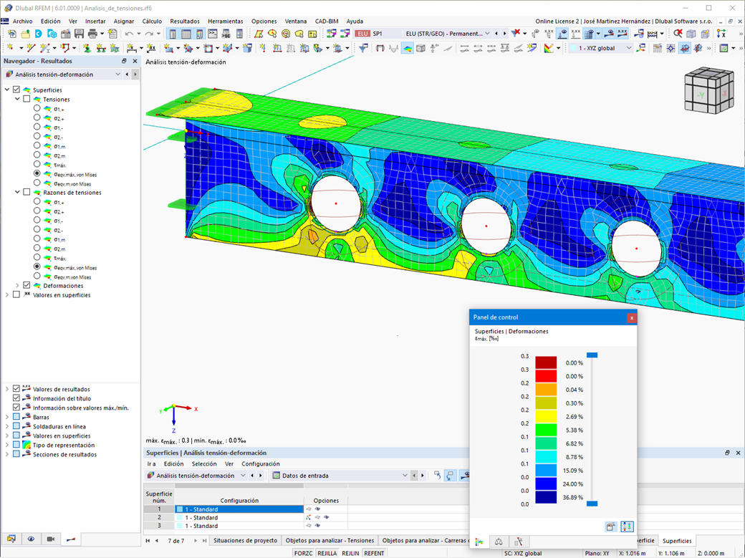Open the Herramientas menu
The height and width of the screenshot is (558, 745).
225,21
